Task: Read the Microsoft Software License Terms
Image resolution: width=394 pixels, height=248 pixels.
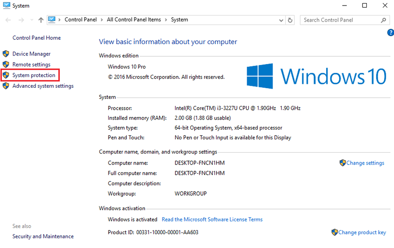Action: point(212,219)
